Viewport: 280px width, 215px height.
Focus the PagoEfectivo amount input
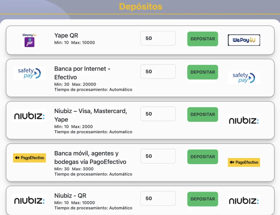[x=158, y=156]
